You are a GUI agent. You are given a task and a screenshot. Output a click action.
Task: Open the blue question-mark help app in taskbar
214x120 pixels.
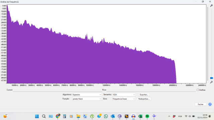click(x=99, y=116)
